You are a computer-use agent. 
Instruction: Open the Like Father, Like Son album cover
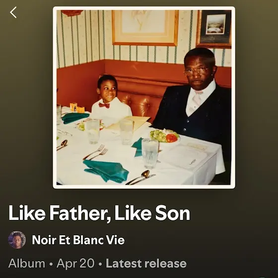[x=144, y=97]
